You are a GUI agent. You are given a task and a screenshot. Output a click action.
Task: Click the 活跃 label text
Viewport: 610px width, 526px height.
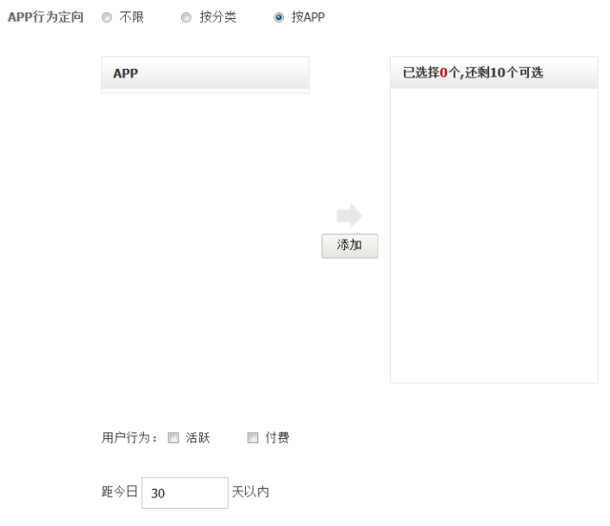point(197,438)
